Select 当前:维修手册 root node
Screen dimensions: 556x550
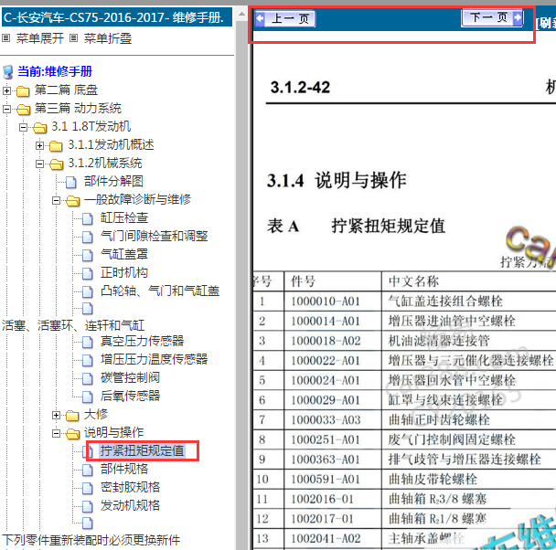55,71
